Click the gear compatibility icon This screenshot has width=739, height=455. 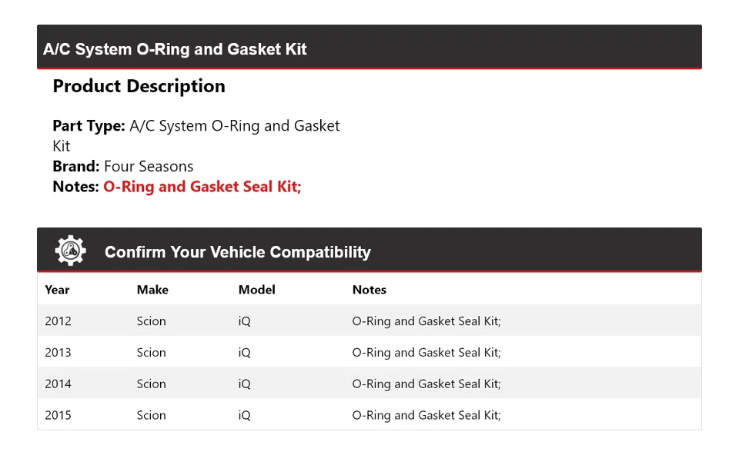70,251
